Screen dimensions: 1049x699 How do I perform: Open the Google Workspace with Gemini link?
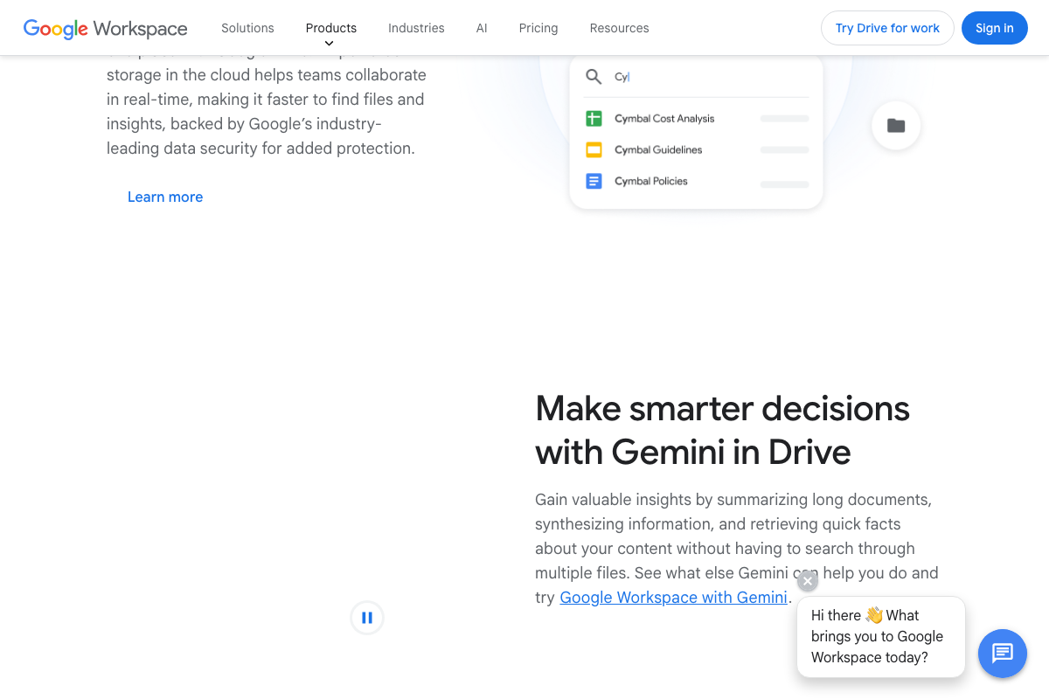(674, 598)
